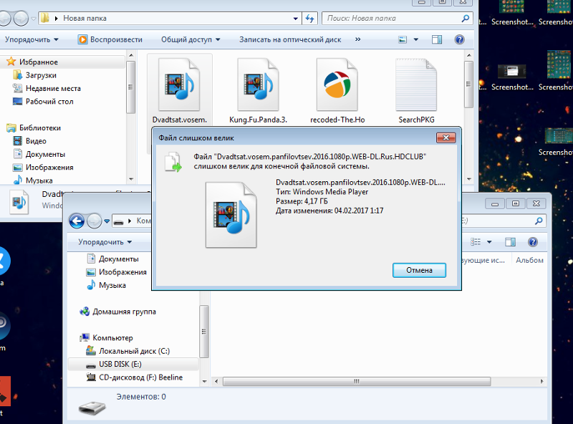Open view options dropdown in USB DISK window

point(489,242)
